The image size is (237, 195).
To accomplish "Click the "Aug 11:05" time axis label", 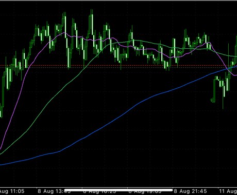I will [x=12, y=191].
